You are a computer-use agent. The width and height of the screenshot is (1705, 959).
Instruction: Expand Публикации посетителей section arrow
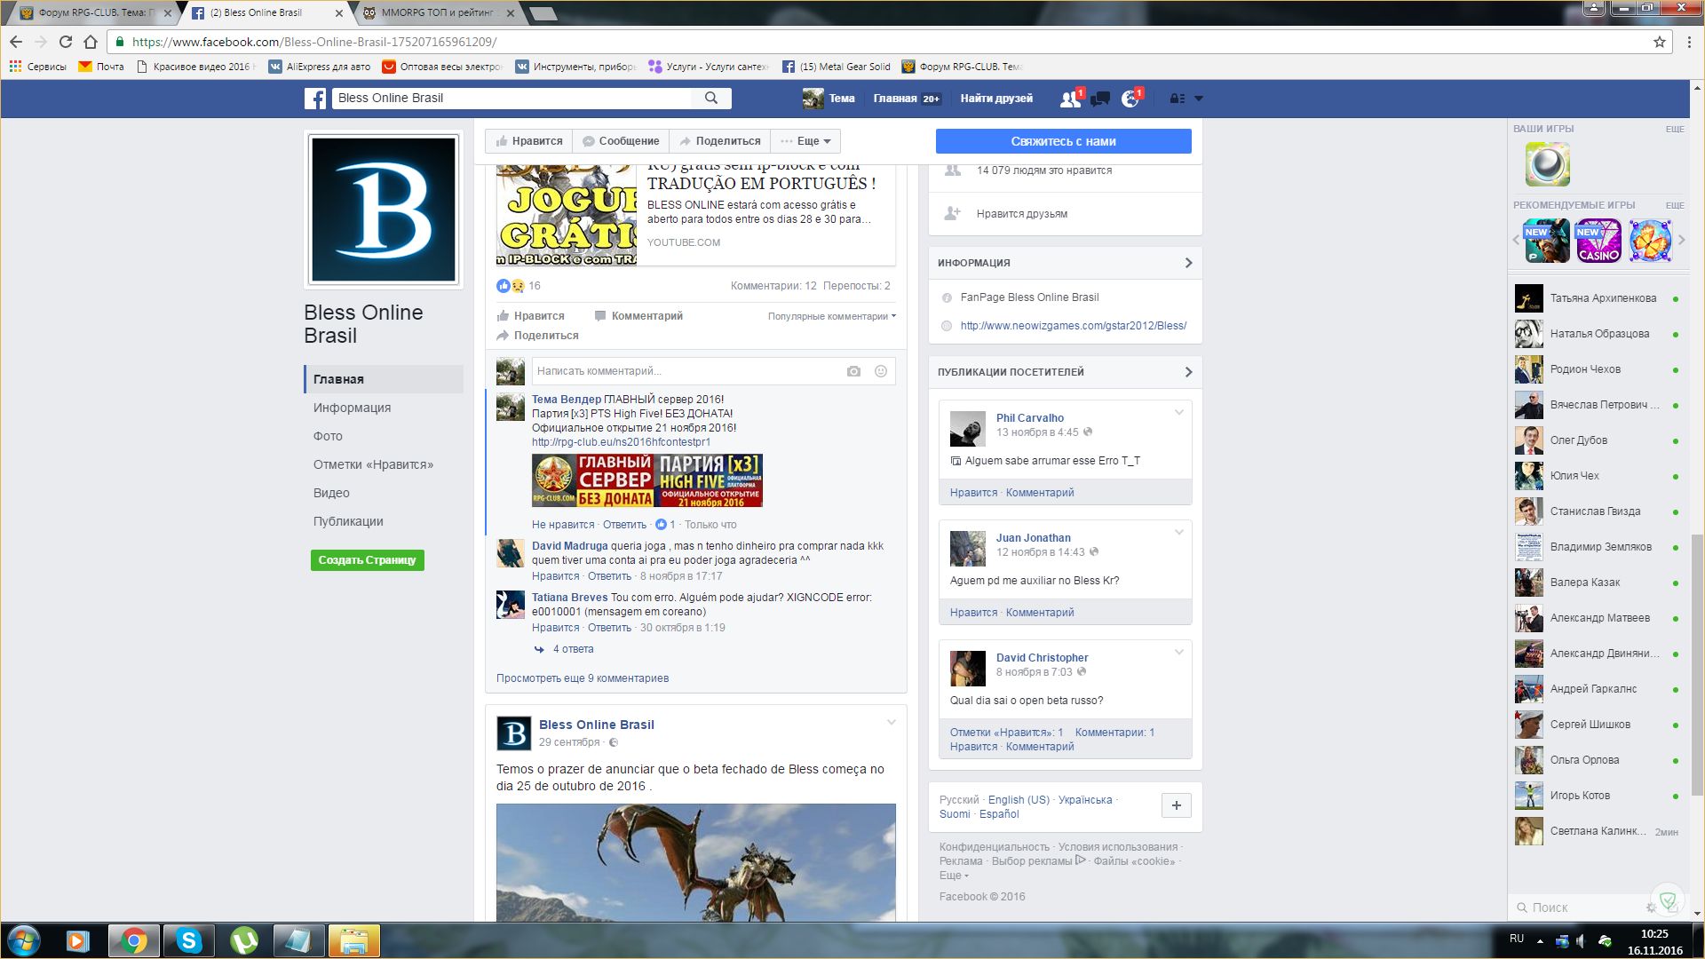[x=1188, y=372]
